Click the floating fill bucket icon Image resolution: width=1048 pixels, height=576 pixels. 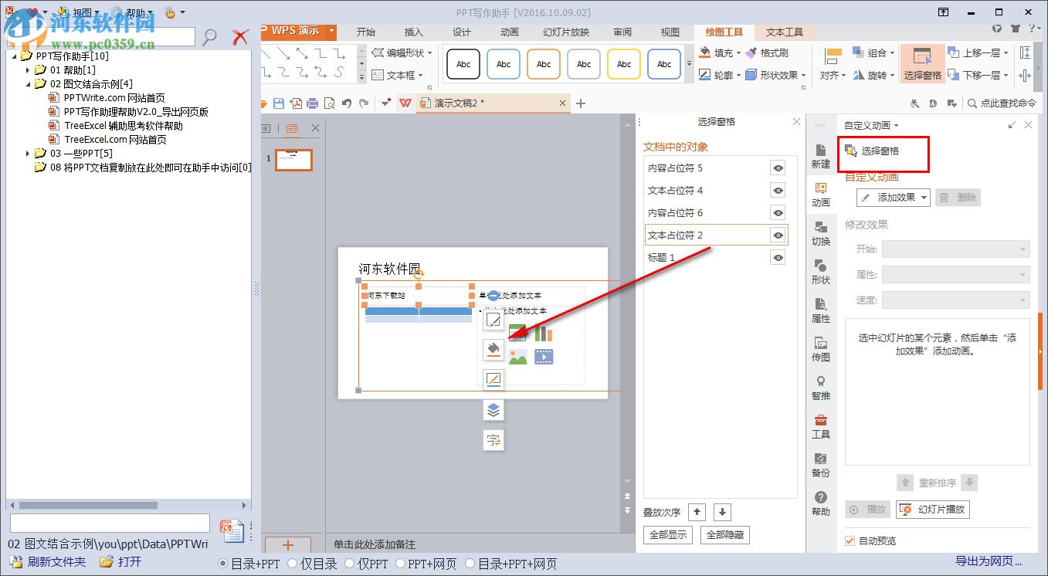pos(493,350)
